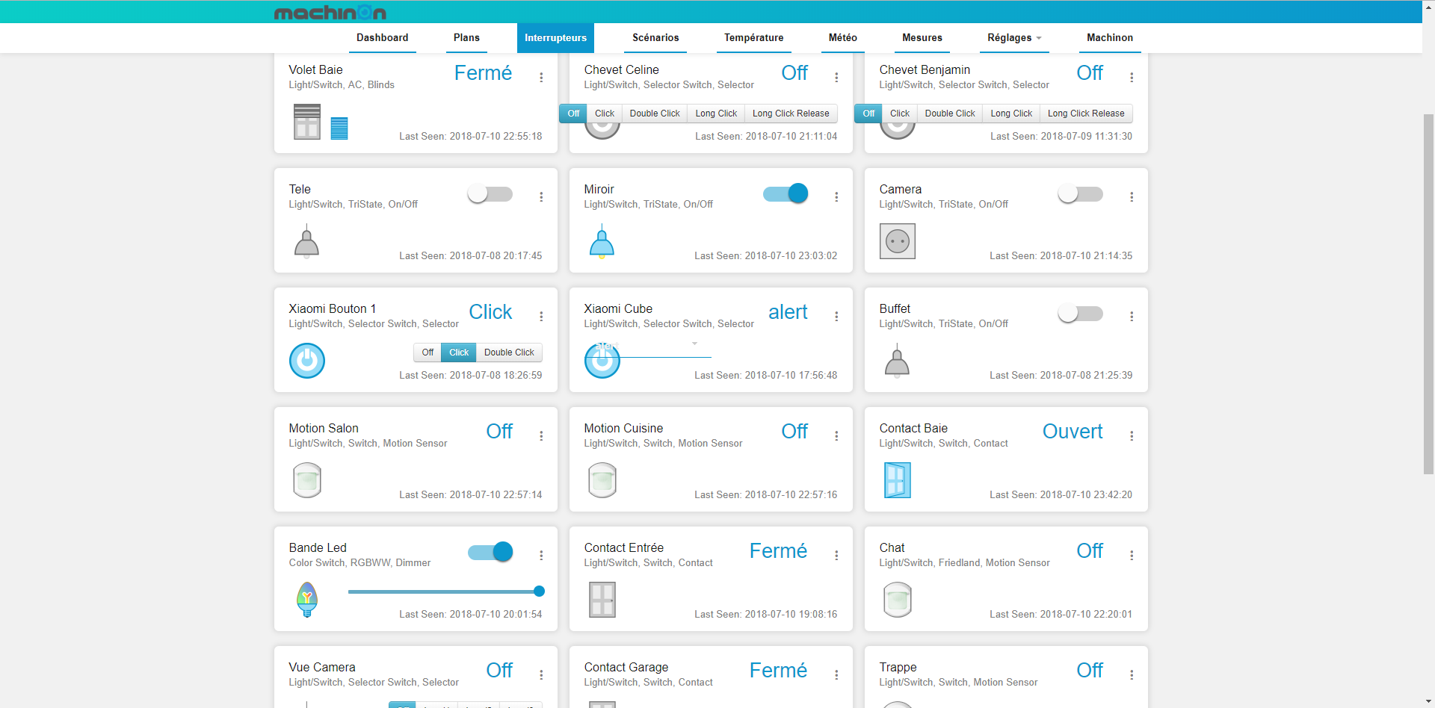Click Double Click for Xiaomi Bouton 1

click(509, 353)
